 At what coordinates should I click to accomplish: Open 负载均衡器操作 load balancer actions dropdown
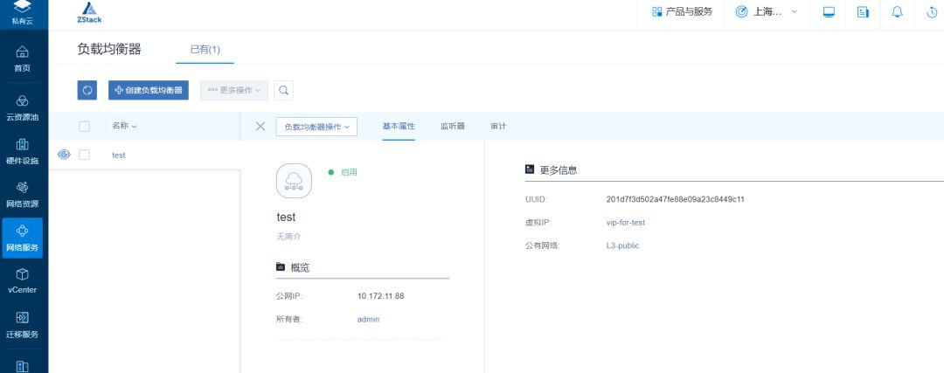(x=316, y=127)
